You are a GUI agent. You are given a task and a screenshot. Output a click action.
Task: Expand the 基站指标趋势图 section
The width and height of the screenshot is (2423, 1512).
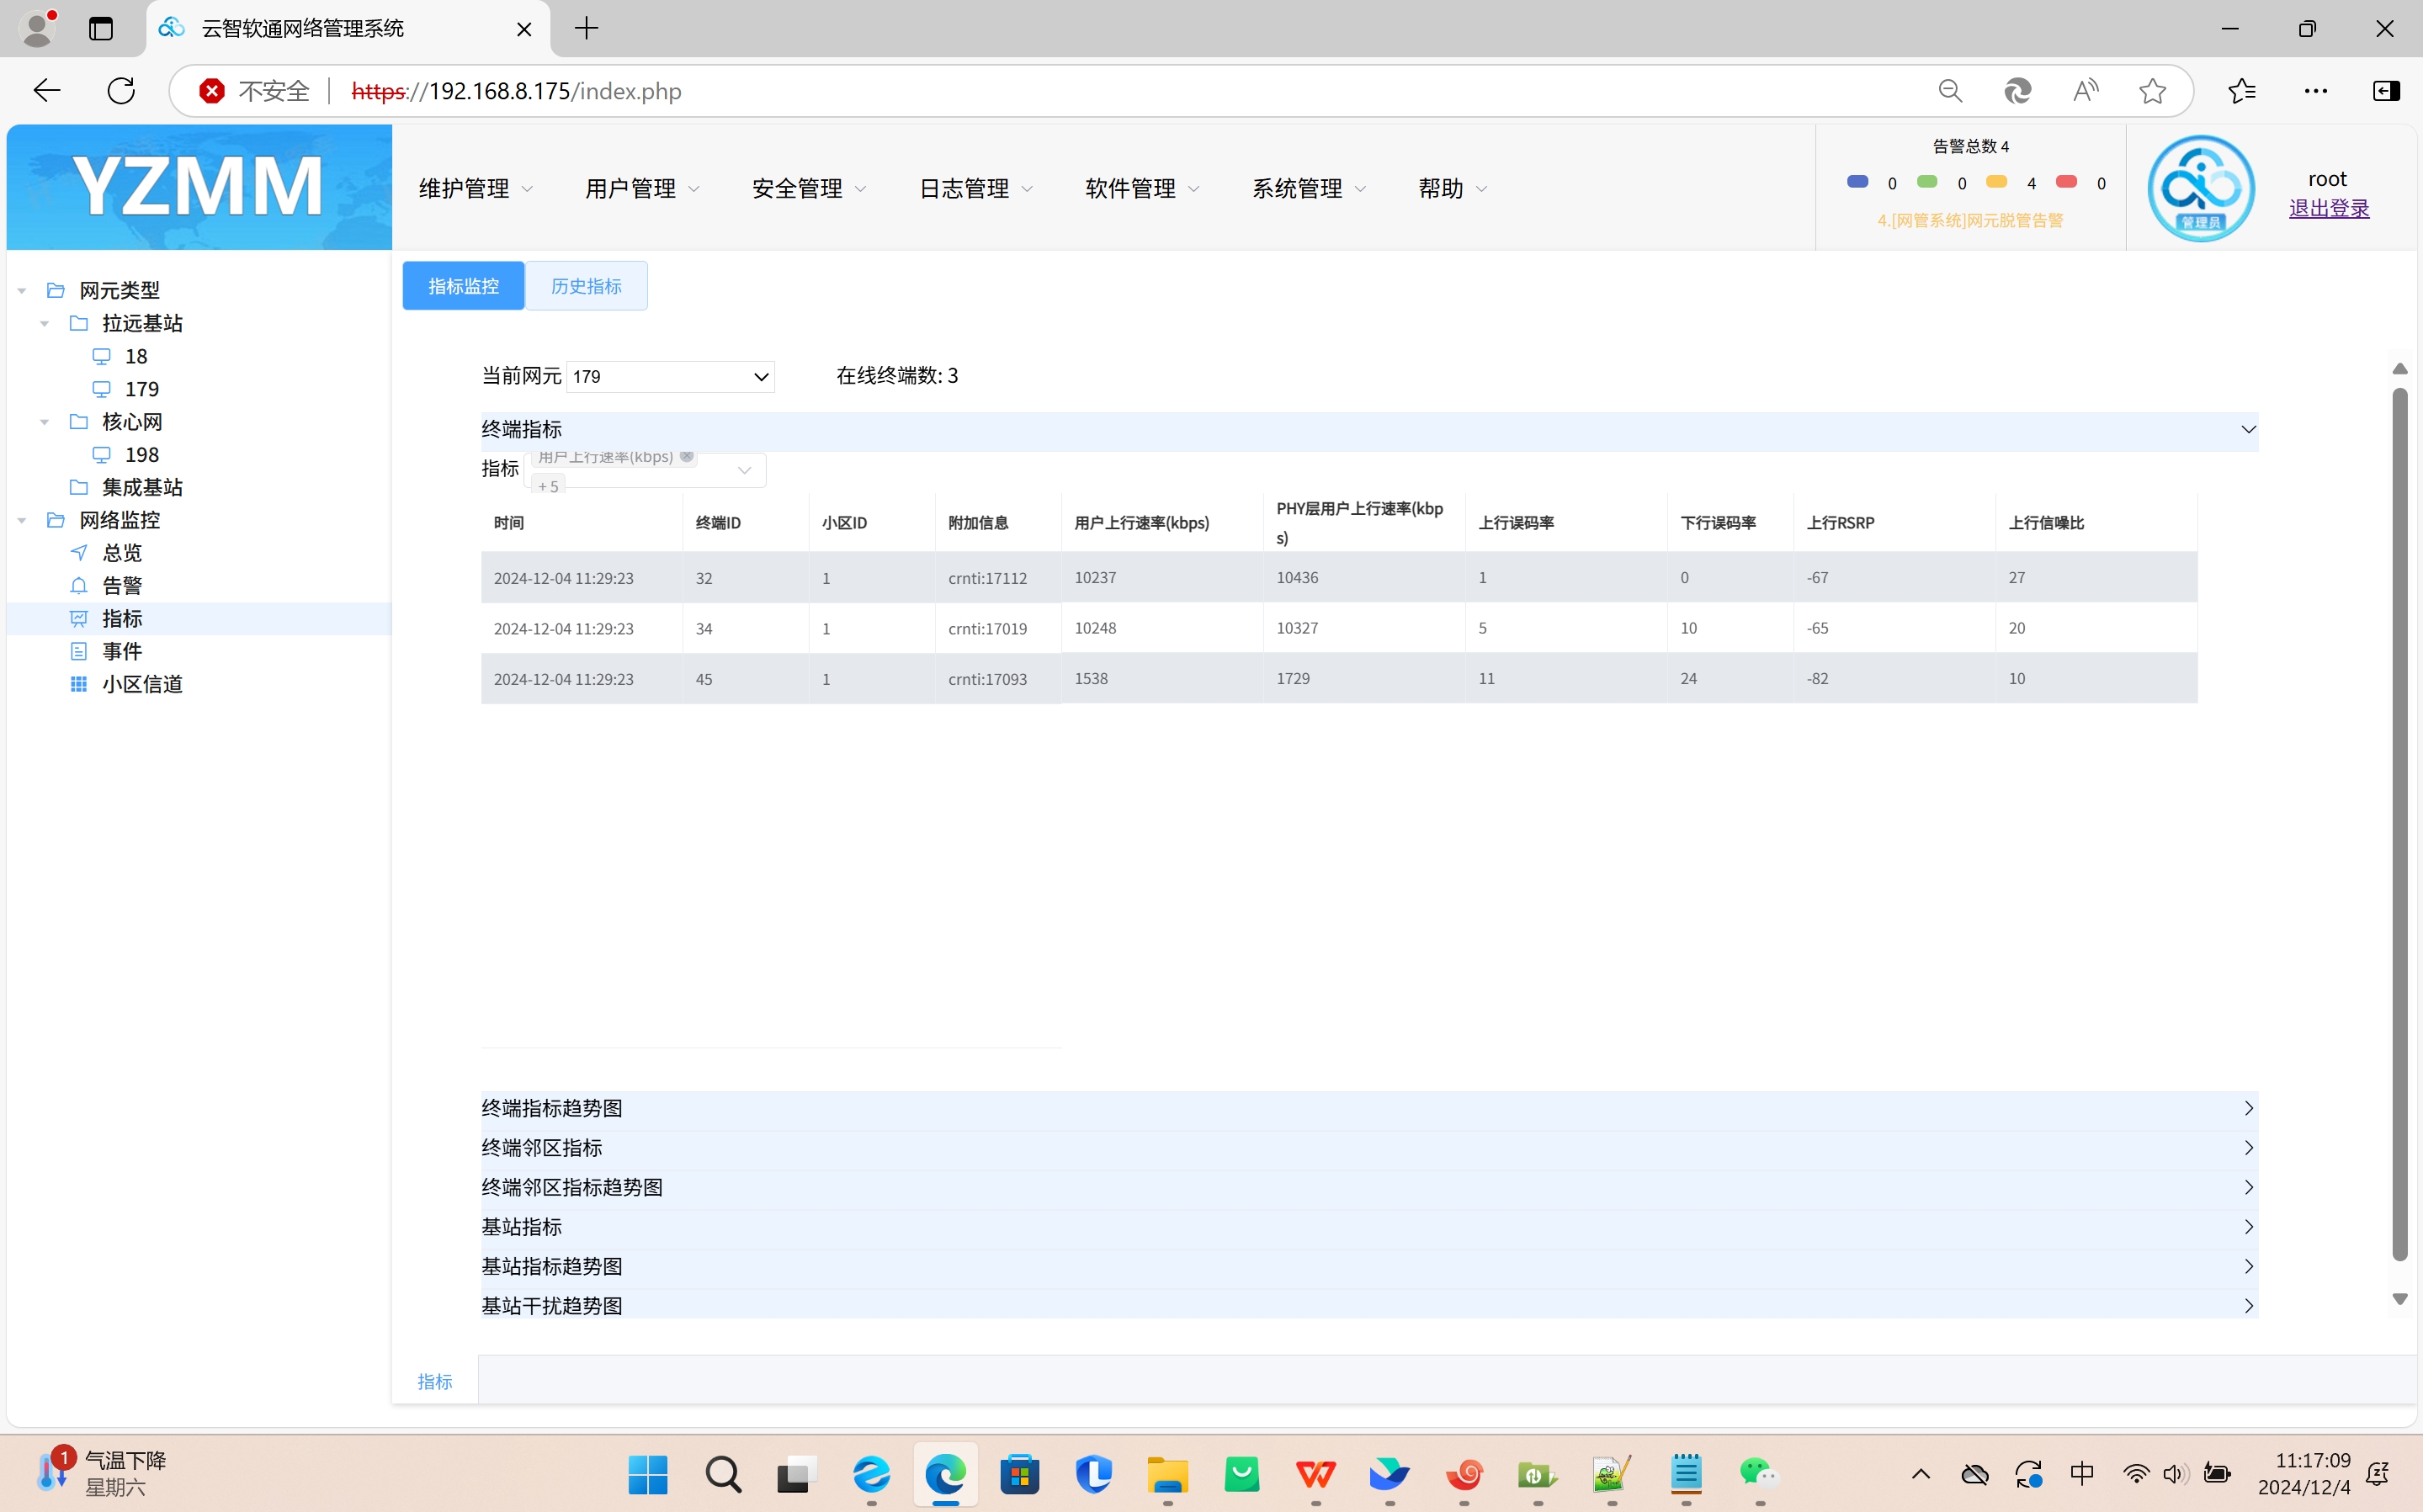1369,1266
